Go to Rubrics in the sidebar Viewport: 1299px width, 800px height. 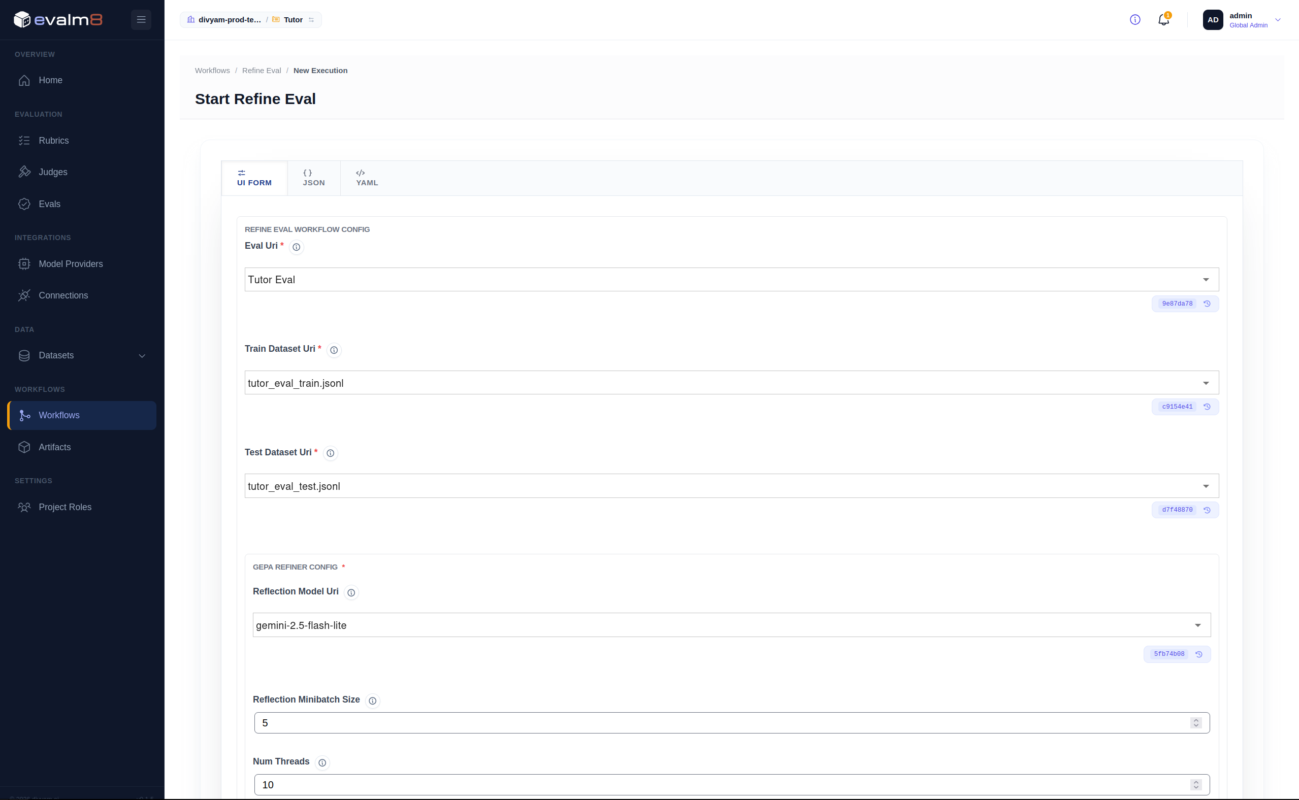tap(82, 141)
